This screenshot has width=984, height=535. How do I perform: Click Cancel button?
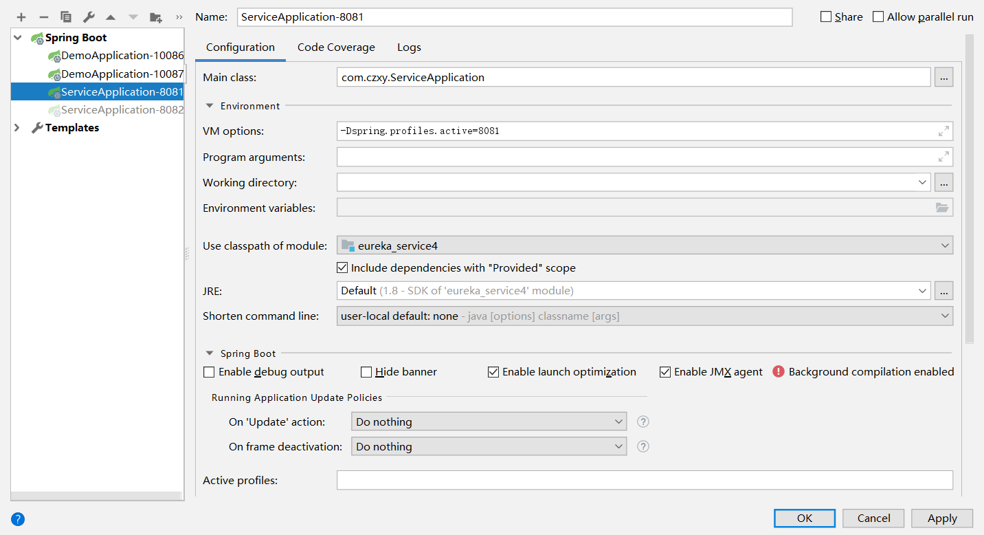[874, 518]
